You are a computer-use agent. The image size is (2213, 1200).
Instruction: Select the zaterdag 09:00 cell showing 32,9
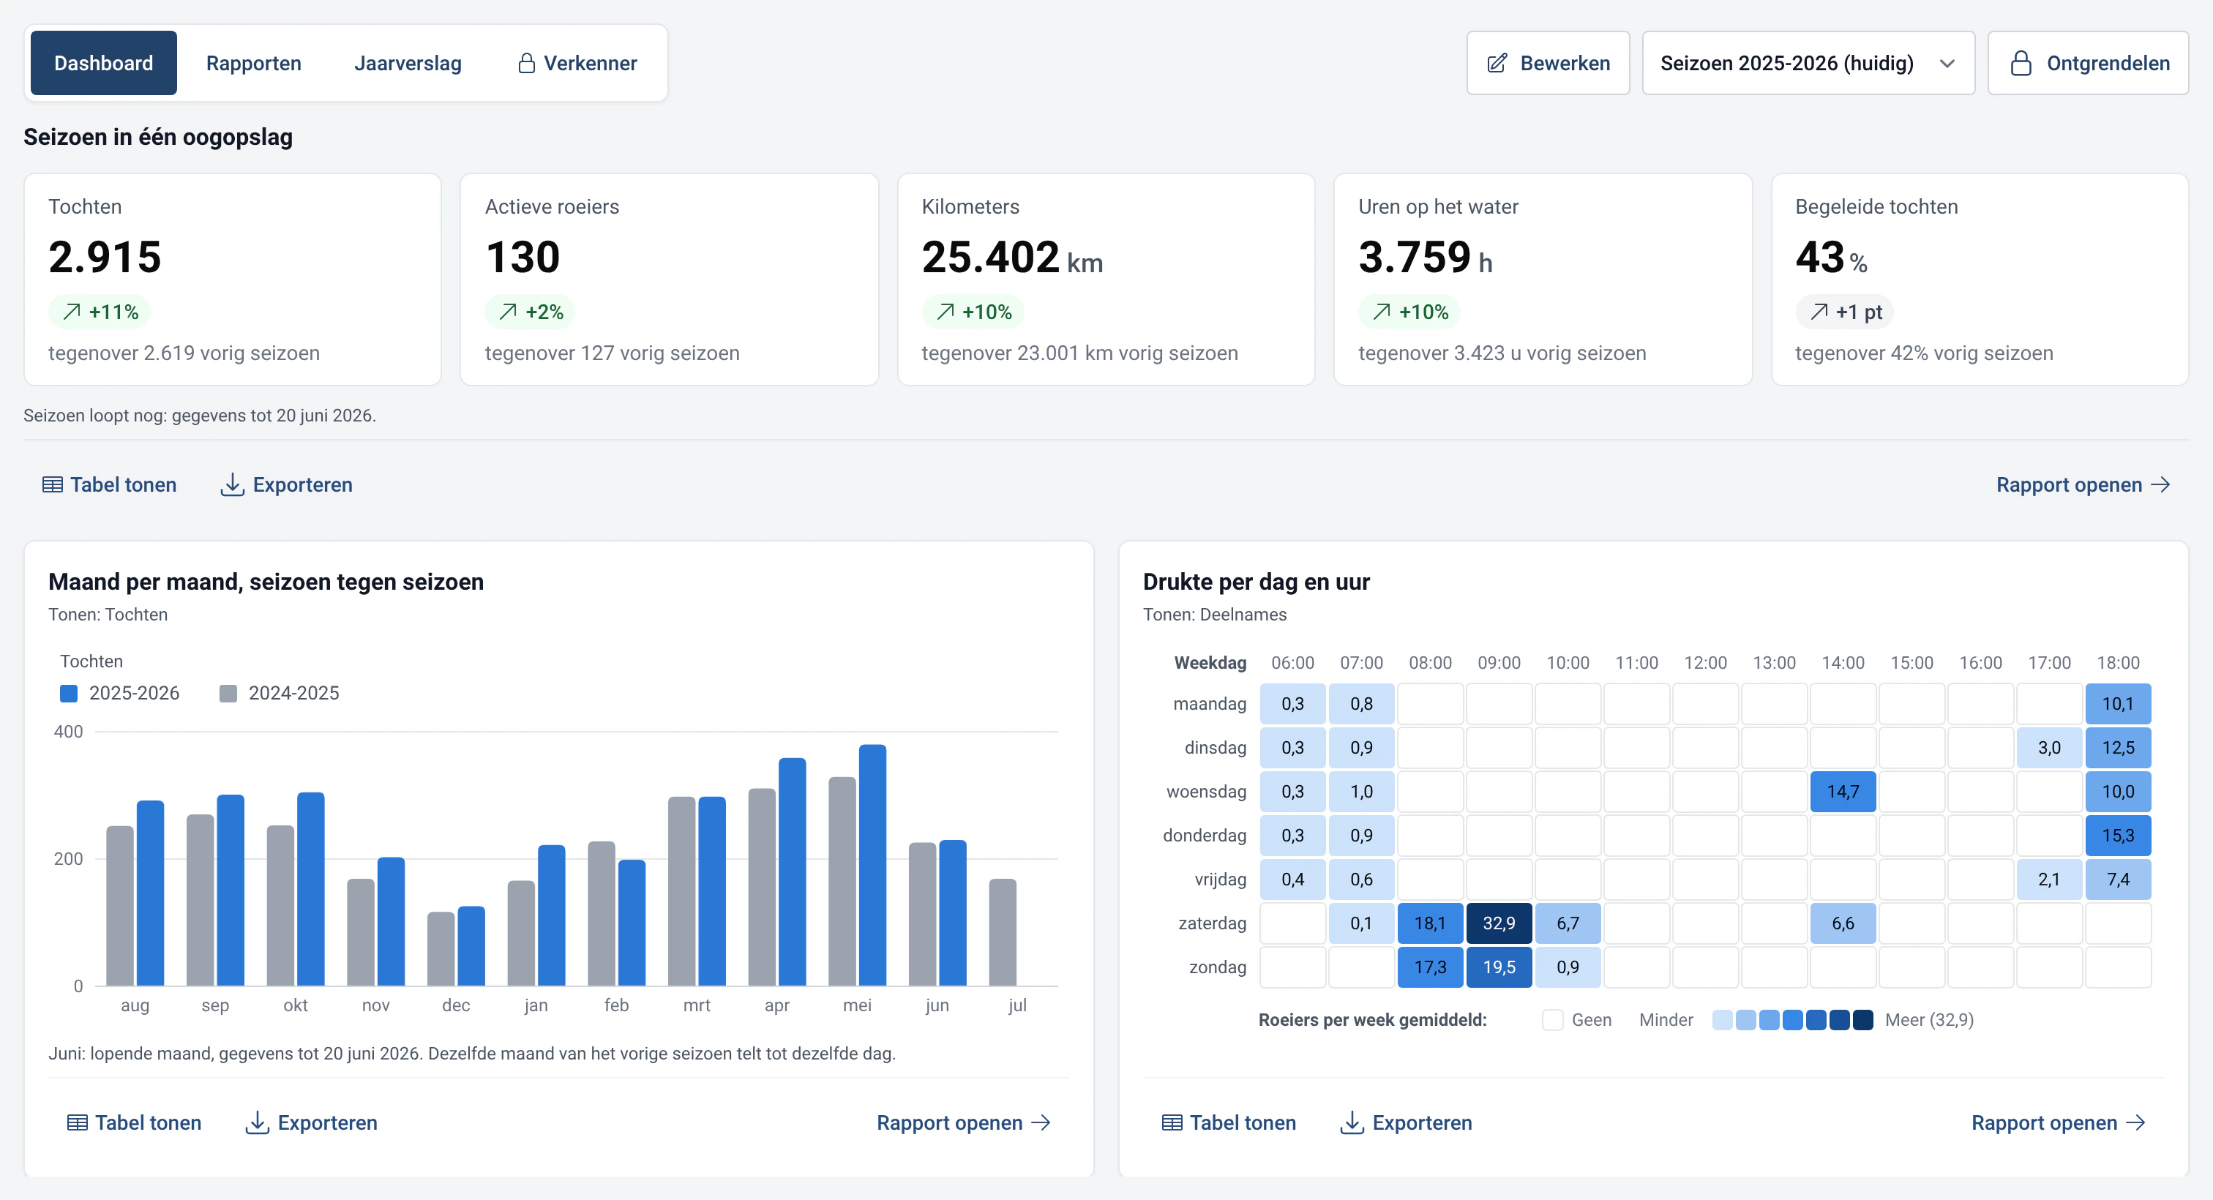(x=1498, y=923)
